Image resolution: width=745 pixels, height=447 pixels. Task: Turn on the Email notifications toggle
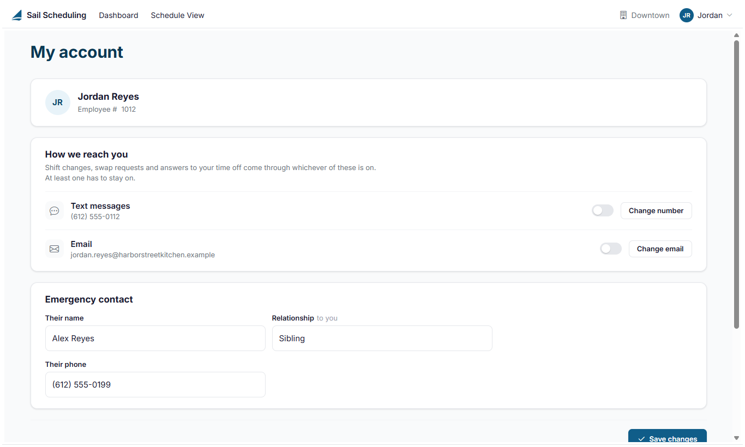click(x=611, y=249)
